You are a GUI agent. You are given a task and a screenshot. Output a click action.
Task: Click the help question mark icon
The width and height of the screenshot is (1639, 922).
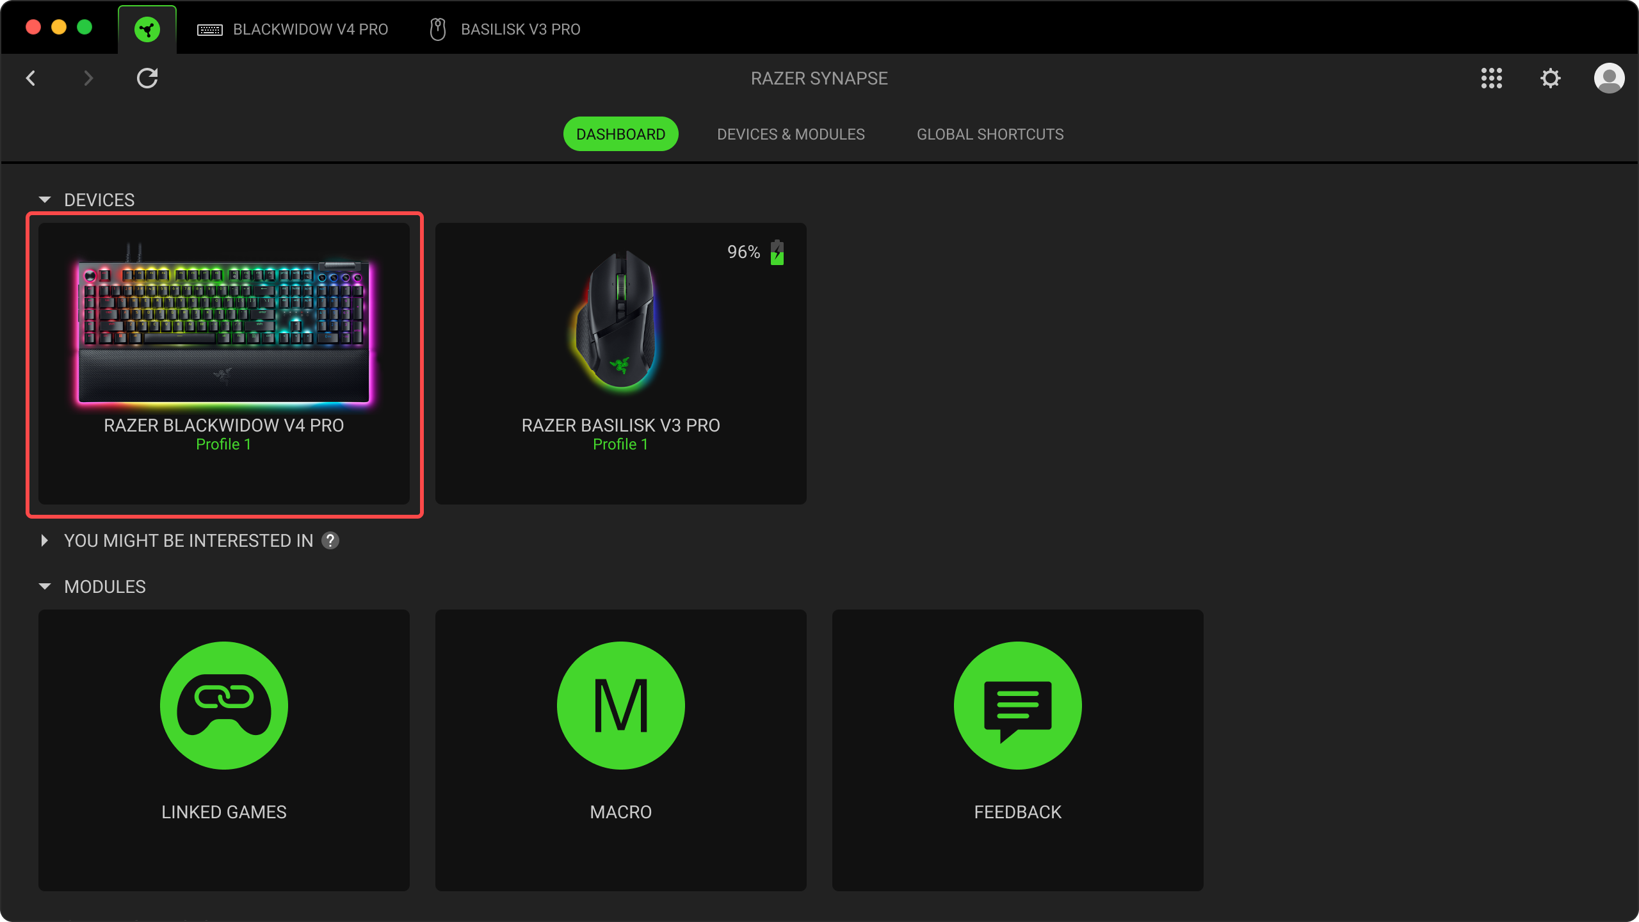(x=330, y=540)
